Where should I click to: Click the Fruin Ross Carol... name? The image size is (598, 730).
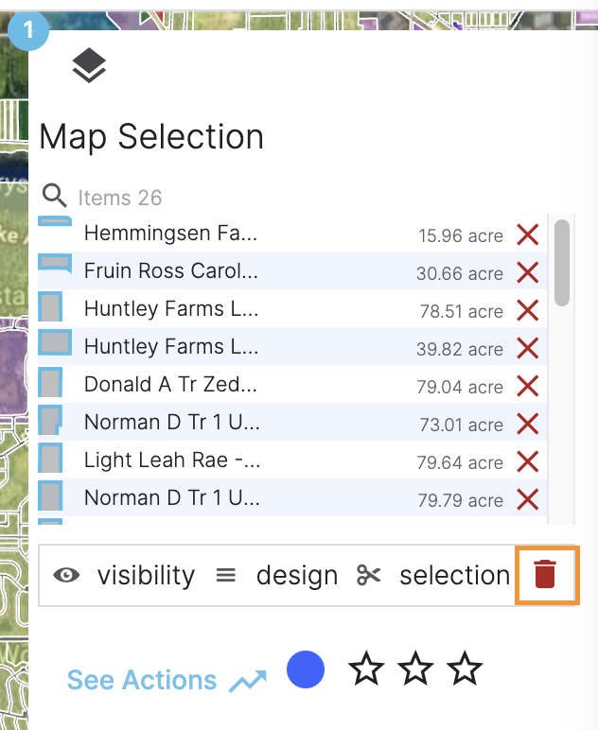tap(171, 270)
